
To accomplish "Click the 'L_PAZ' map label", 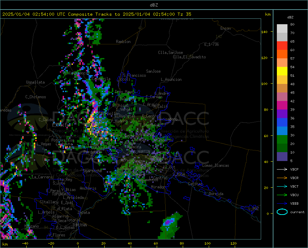I will click(x=254, y=209).
